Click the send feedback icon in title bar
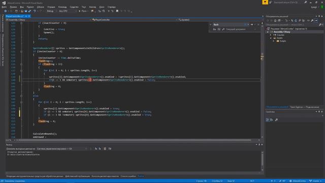 coord(271,2)
